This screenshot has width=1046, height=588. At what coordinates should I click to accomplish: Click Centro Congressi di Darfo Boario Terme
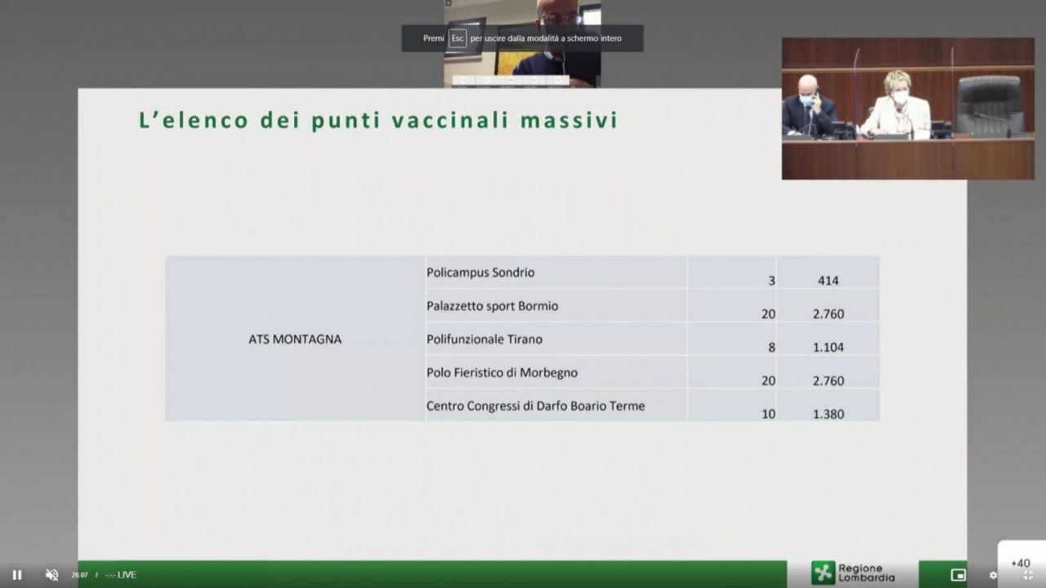click(x=535, y=406)
